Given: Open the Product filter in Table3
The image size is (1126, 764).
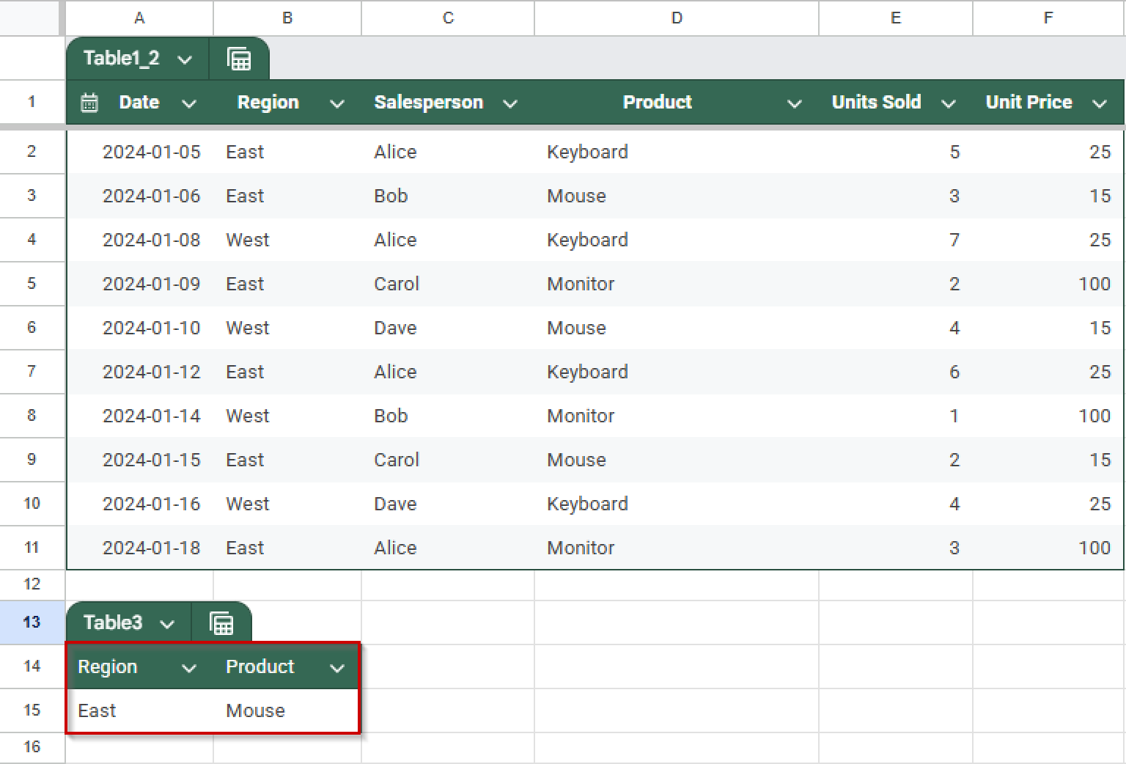Looking at the screenshot, I should pos(337,668).
